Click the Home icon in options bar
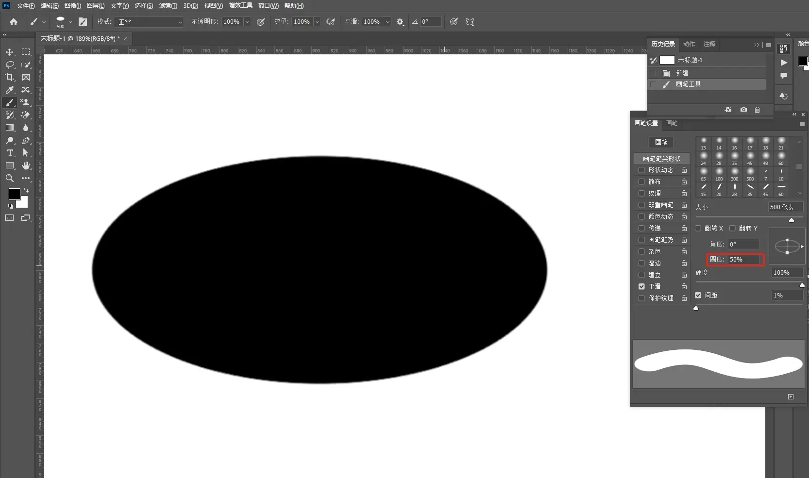 (14, 22)
